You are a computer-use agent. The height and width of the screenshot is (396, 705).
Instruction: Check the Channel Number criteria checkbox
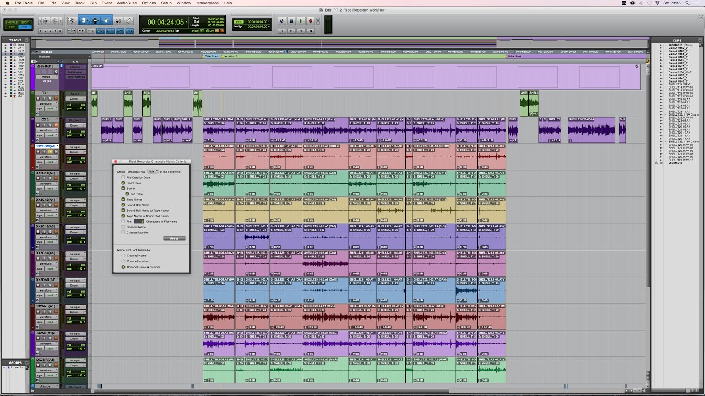click(123, 233)
